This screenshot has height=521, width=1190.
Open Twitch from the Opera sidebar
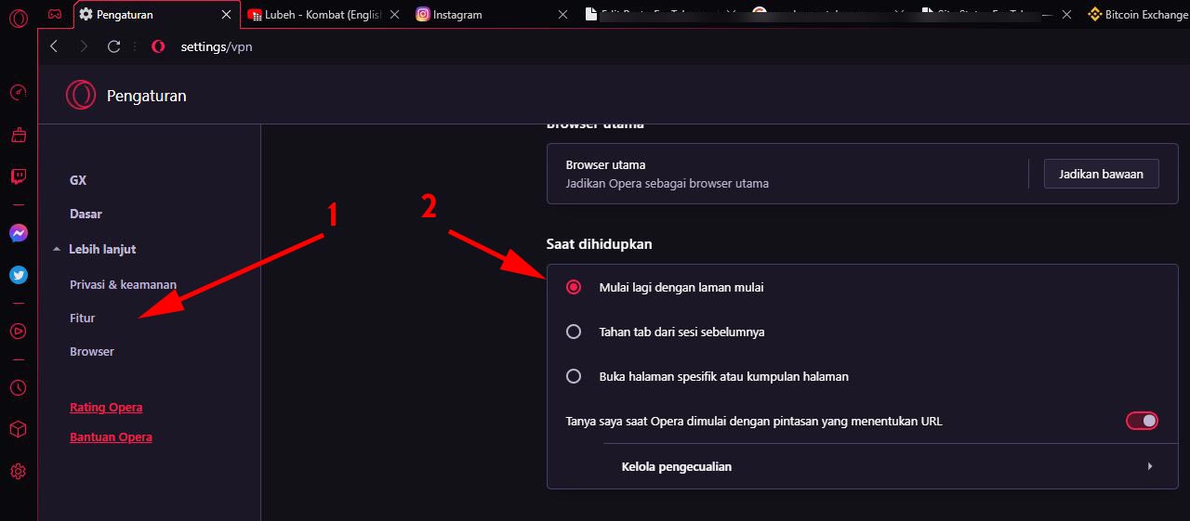click(x=19, y=176)
